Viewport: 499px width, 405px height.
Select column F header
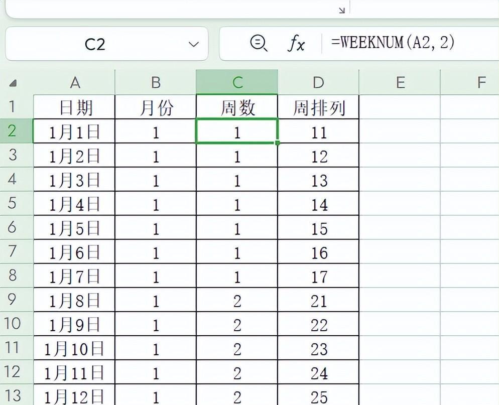tap(470, 83)
